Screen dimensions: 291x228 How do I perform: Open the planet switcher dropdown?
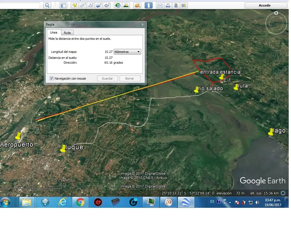137,5
